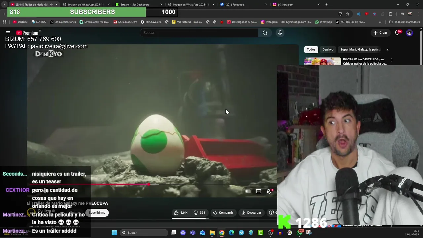Open the Socialblade.com bookmark
423x238 pixels.
click(x=125, y=22)
